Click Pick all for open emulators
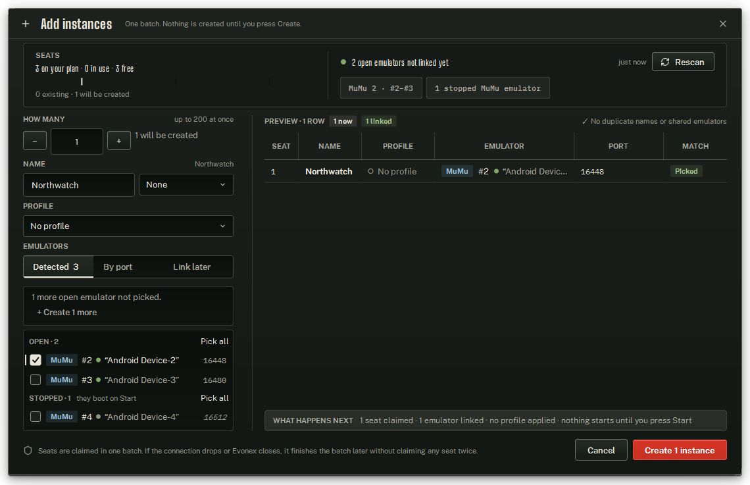This screenshot has height=485, width=750. tap(214, 342)
